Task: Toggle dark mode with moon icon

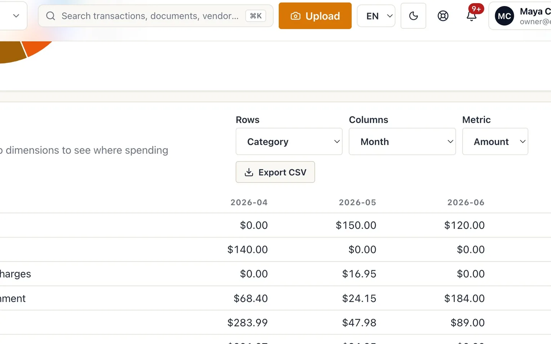Action: point(413,16)
